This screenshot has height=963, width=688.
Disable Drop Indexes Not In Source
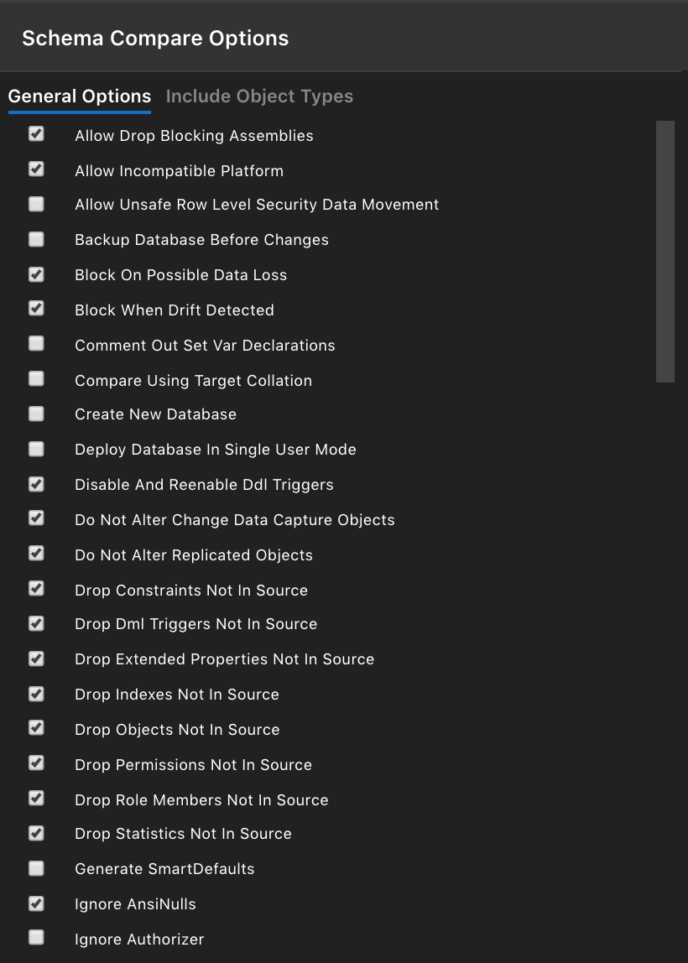[x=36, y=693]
